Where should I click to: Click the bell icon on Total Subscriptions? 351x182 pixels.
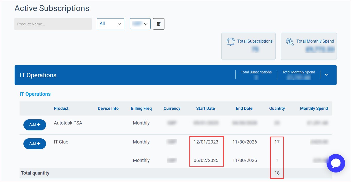point(231,42)
